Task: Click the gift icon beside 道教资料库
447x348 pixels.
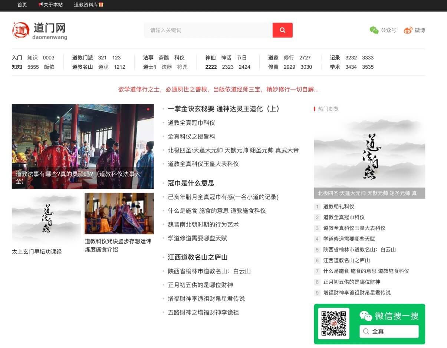Action: coord(101,5)
